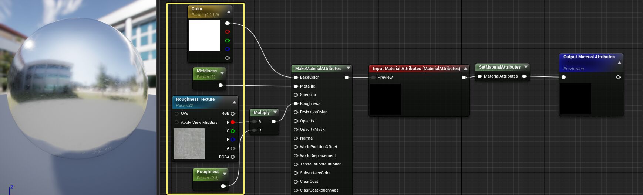Click the EmissiveColor input pin
Viewport: 643px width, 195px height.
click(x=296, y=112)
